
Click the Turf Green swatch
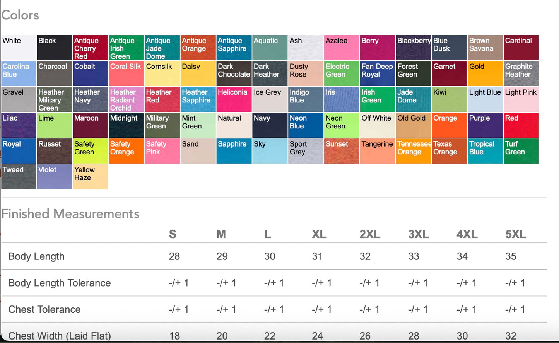click(521, 151)
